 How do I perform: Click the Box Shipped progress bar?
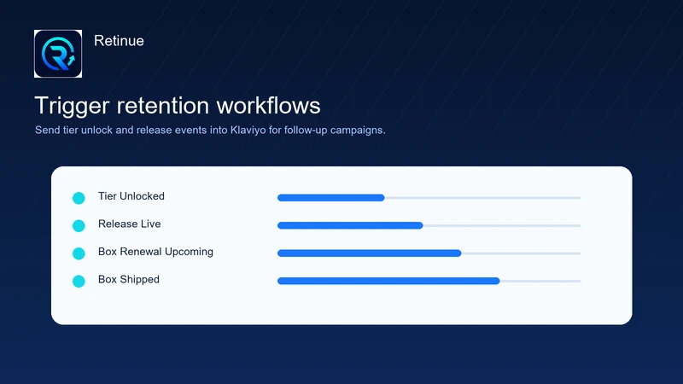pos(429,282)
